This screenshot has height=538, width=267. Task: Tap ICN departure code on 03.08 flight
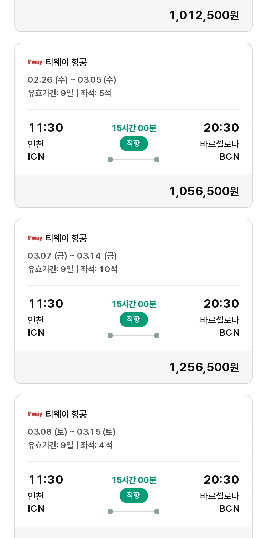click(x=36, y=509)
